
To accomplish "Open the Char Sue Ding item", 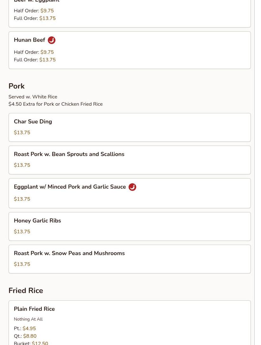I will coord(33,122).
